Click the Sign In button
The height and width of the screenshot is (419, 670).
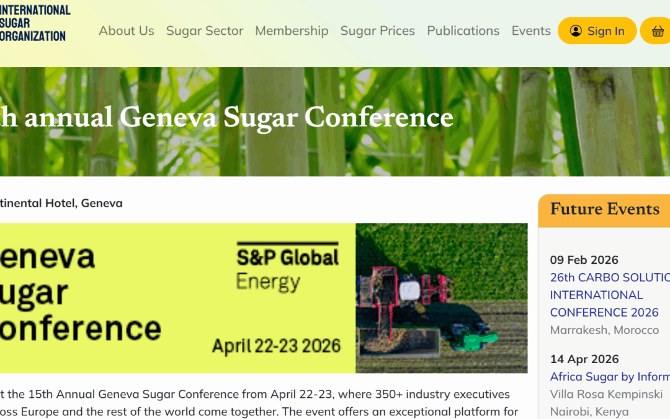(x=597, y=30)
